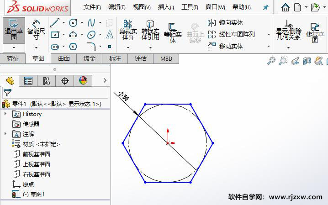328x205 pixels.
Task: Expand the manager tabs chevron arrow
Action: coord(105,80)
